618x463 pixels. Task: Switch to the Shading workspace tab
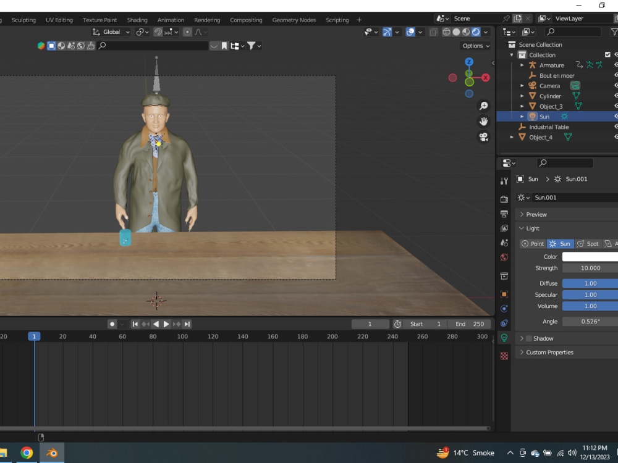137,19
